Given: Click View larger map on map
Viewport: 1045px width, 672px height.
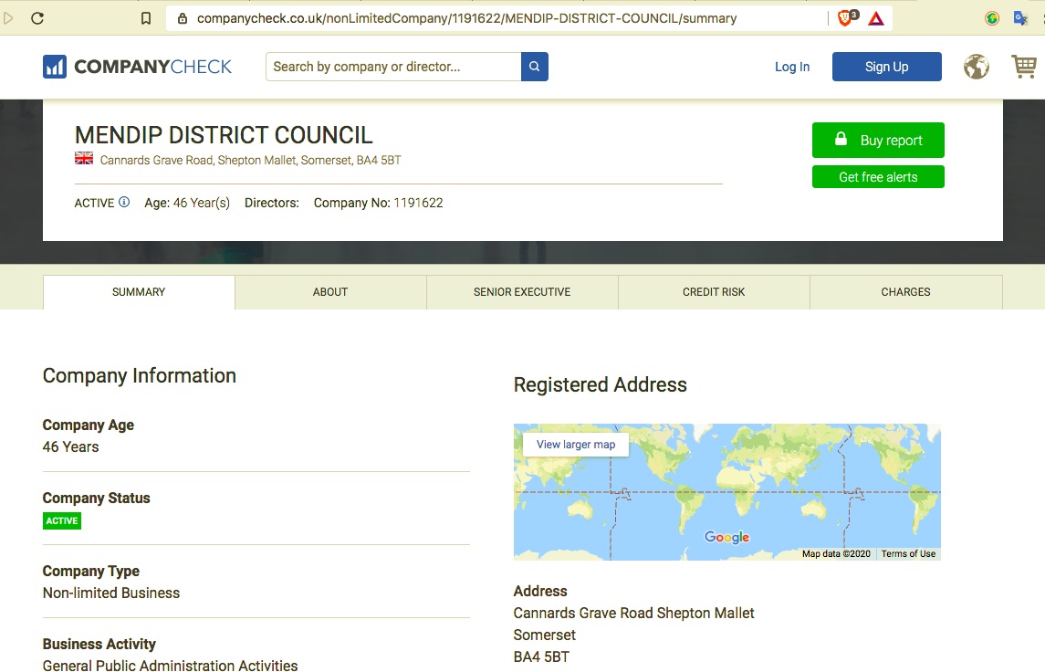Looking at the screenshot, I should 576,445.
